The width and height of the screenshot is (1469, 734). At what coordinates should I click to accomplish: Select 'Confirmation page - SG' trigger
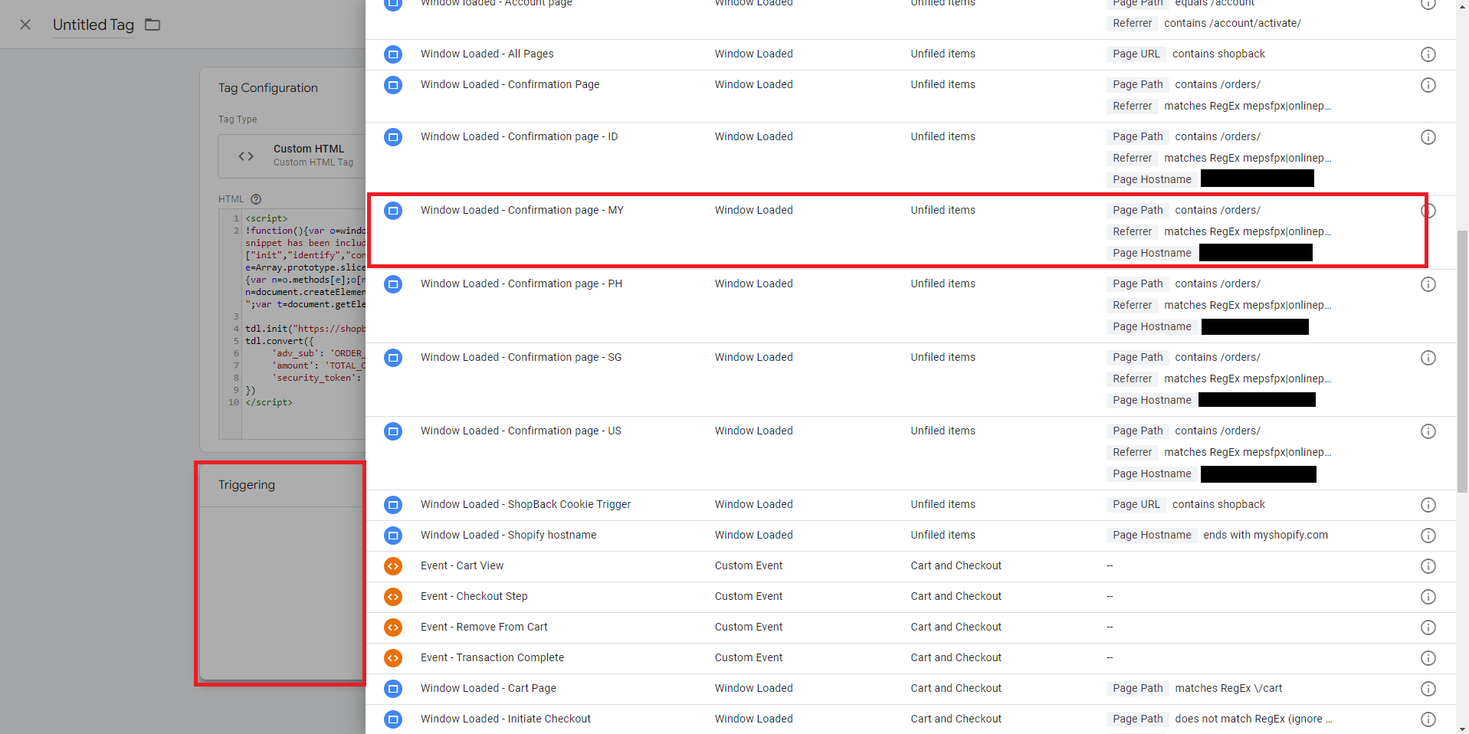click(x=910, y=379)
